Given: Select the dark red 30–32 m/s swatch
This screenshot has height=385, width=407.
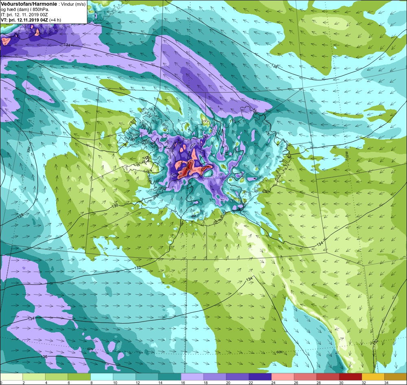Looking at the screenshot, I should (x=350, y=376).
